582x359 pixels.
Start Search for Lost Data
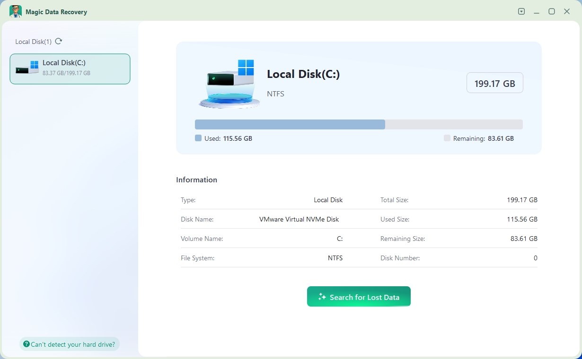pos(359,297)
